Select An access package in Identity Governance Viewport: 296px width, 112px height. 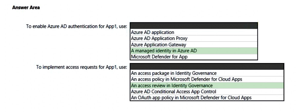point(207,73)
